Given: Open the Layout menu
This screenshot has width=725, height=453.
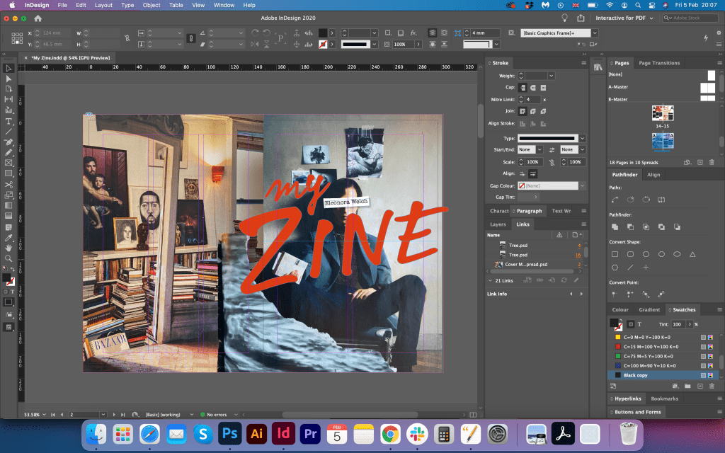Looking at the screenshot, I should (103, 5).
